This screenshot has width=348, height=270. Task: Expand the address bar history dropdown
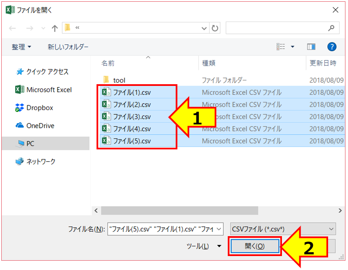(x=204, y=28)
